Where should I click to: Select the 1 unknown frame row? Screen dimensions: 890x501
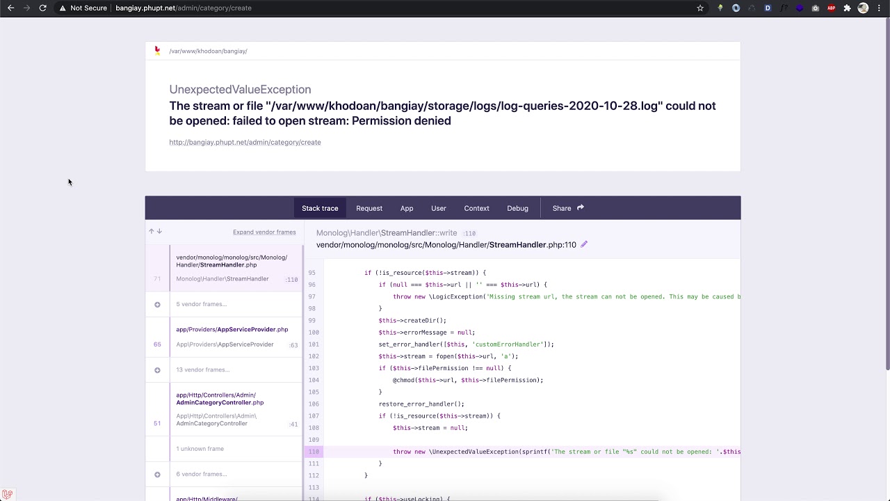(224, 449)
